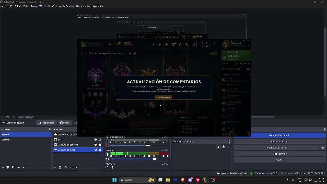Unlock the Captura de juego source
Screen dimensions: 327x184
(100, 150)
